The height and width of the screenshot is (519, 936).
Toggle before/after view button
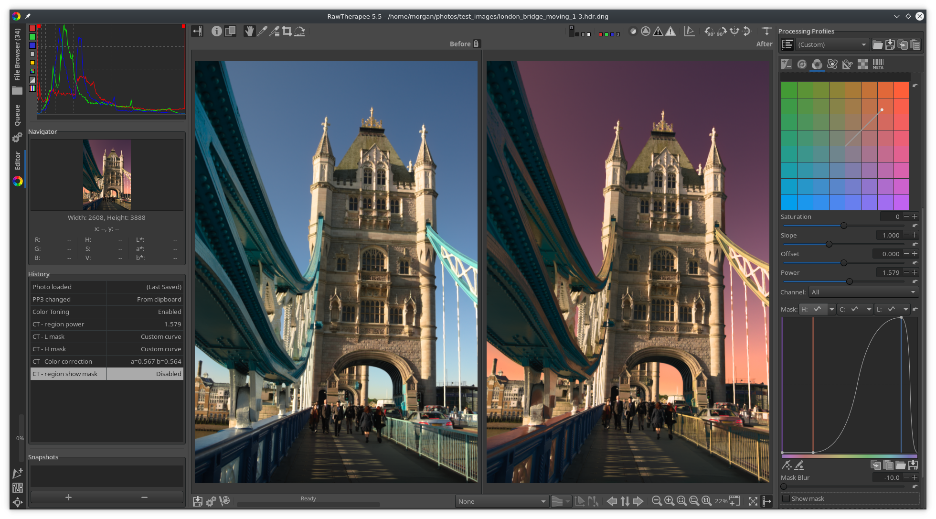tap(230, 32)
